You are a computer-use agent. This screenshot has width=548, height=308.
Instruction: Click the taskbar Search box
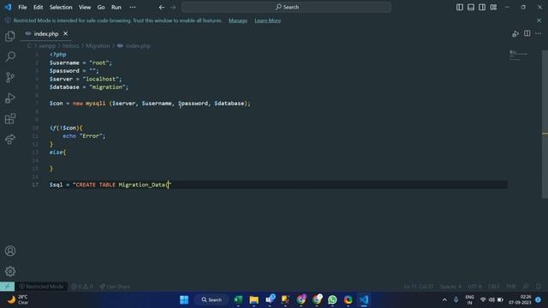[211, 299]
